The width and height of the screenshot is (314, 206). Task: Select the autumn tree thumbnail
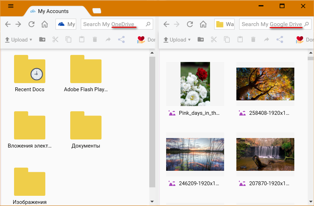265,84
